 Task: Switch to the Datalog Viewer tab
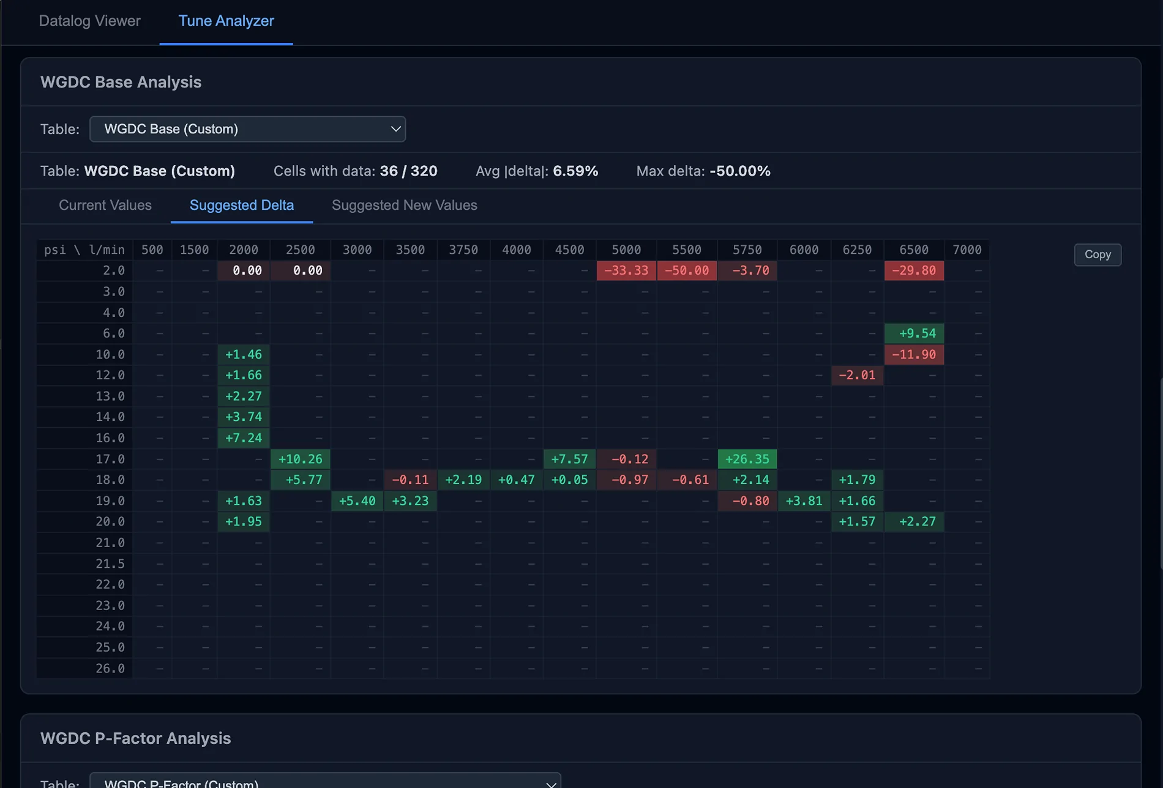pos(89,21)
